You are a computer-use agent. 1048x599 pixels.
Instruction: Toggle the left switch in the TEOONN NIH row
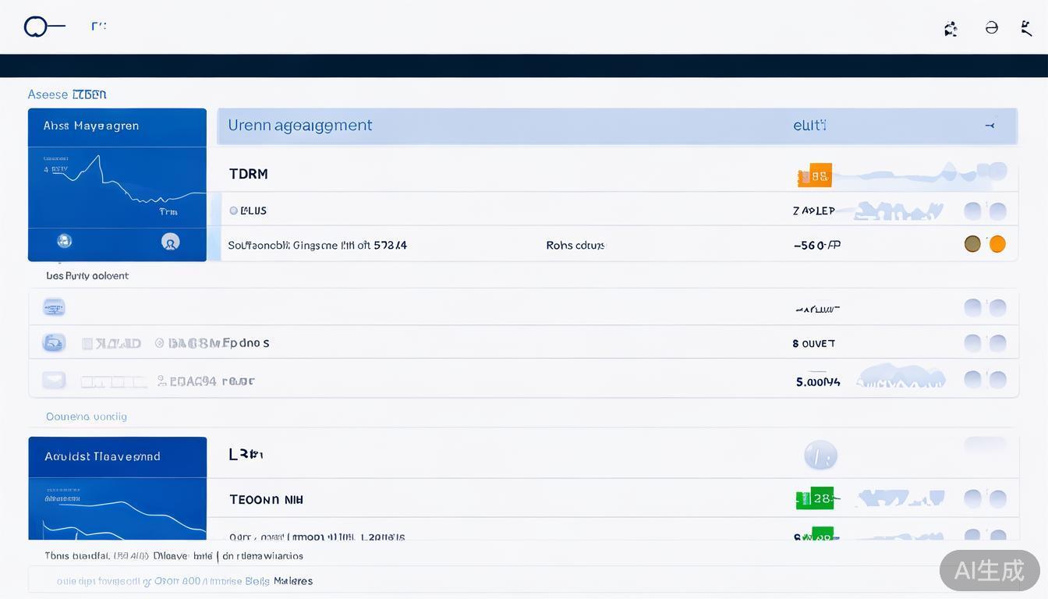click(972, 499)
